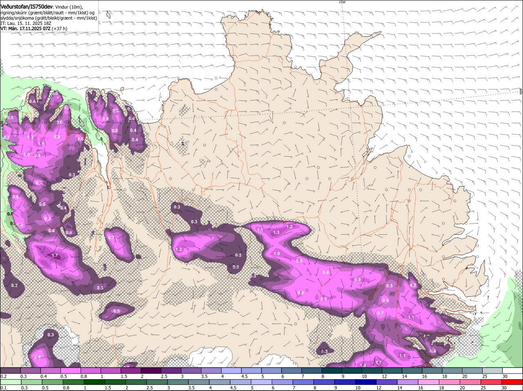Click the 12 label in the lower legend
523x391 pixels.
[379, 388]
